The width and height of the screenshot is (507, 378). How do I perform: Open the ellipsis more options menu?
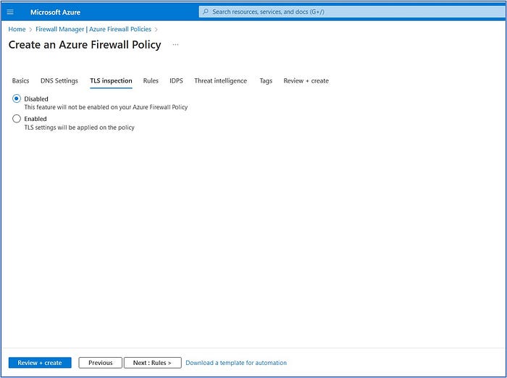(x=175, y=44)
